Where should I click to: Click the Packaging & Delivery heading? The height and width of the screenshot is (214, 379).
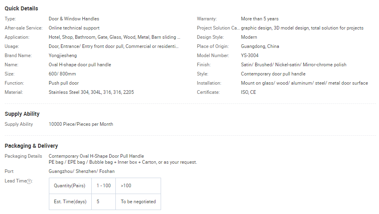pyautogui.click(x=31, y=146)
